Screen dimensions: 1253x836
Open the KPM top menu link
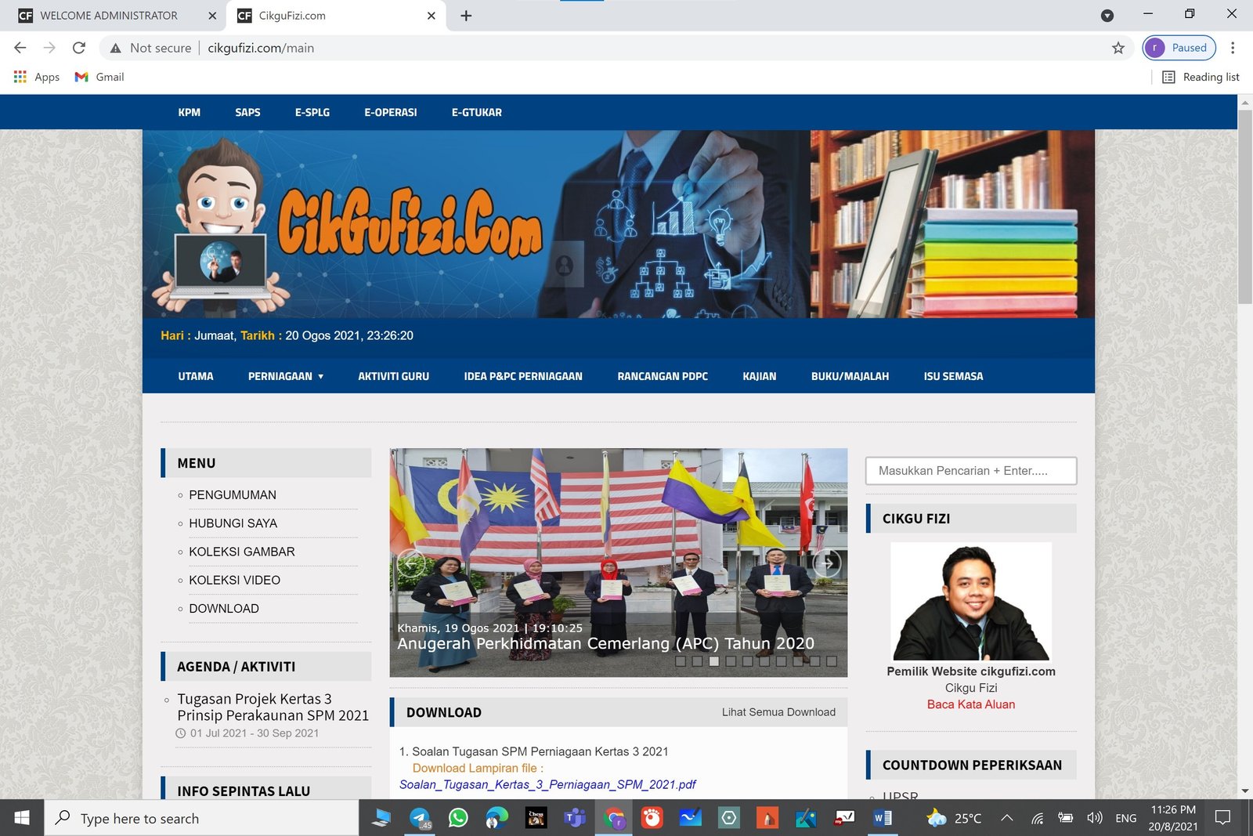tap(190, 112)
